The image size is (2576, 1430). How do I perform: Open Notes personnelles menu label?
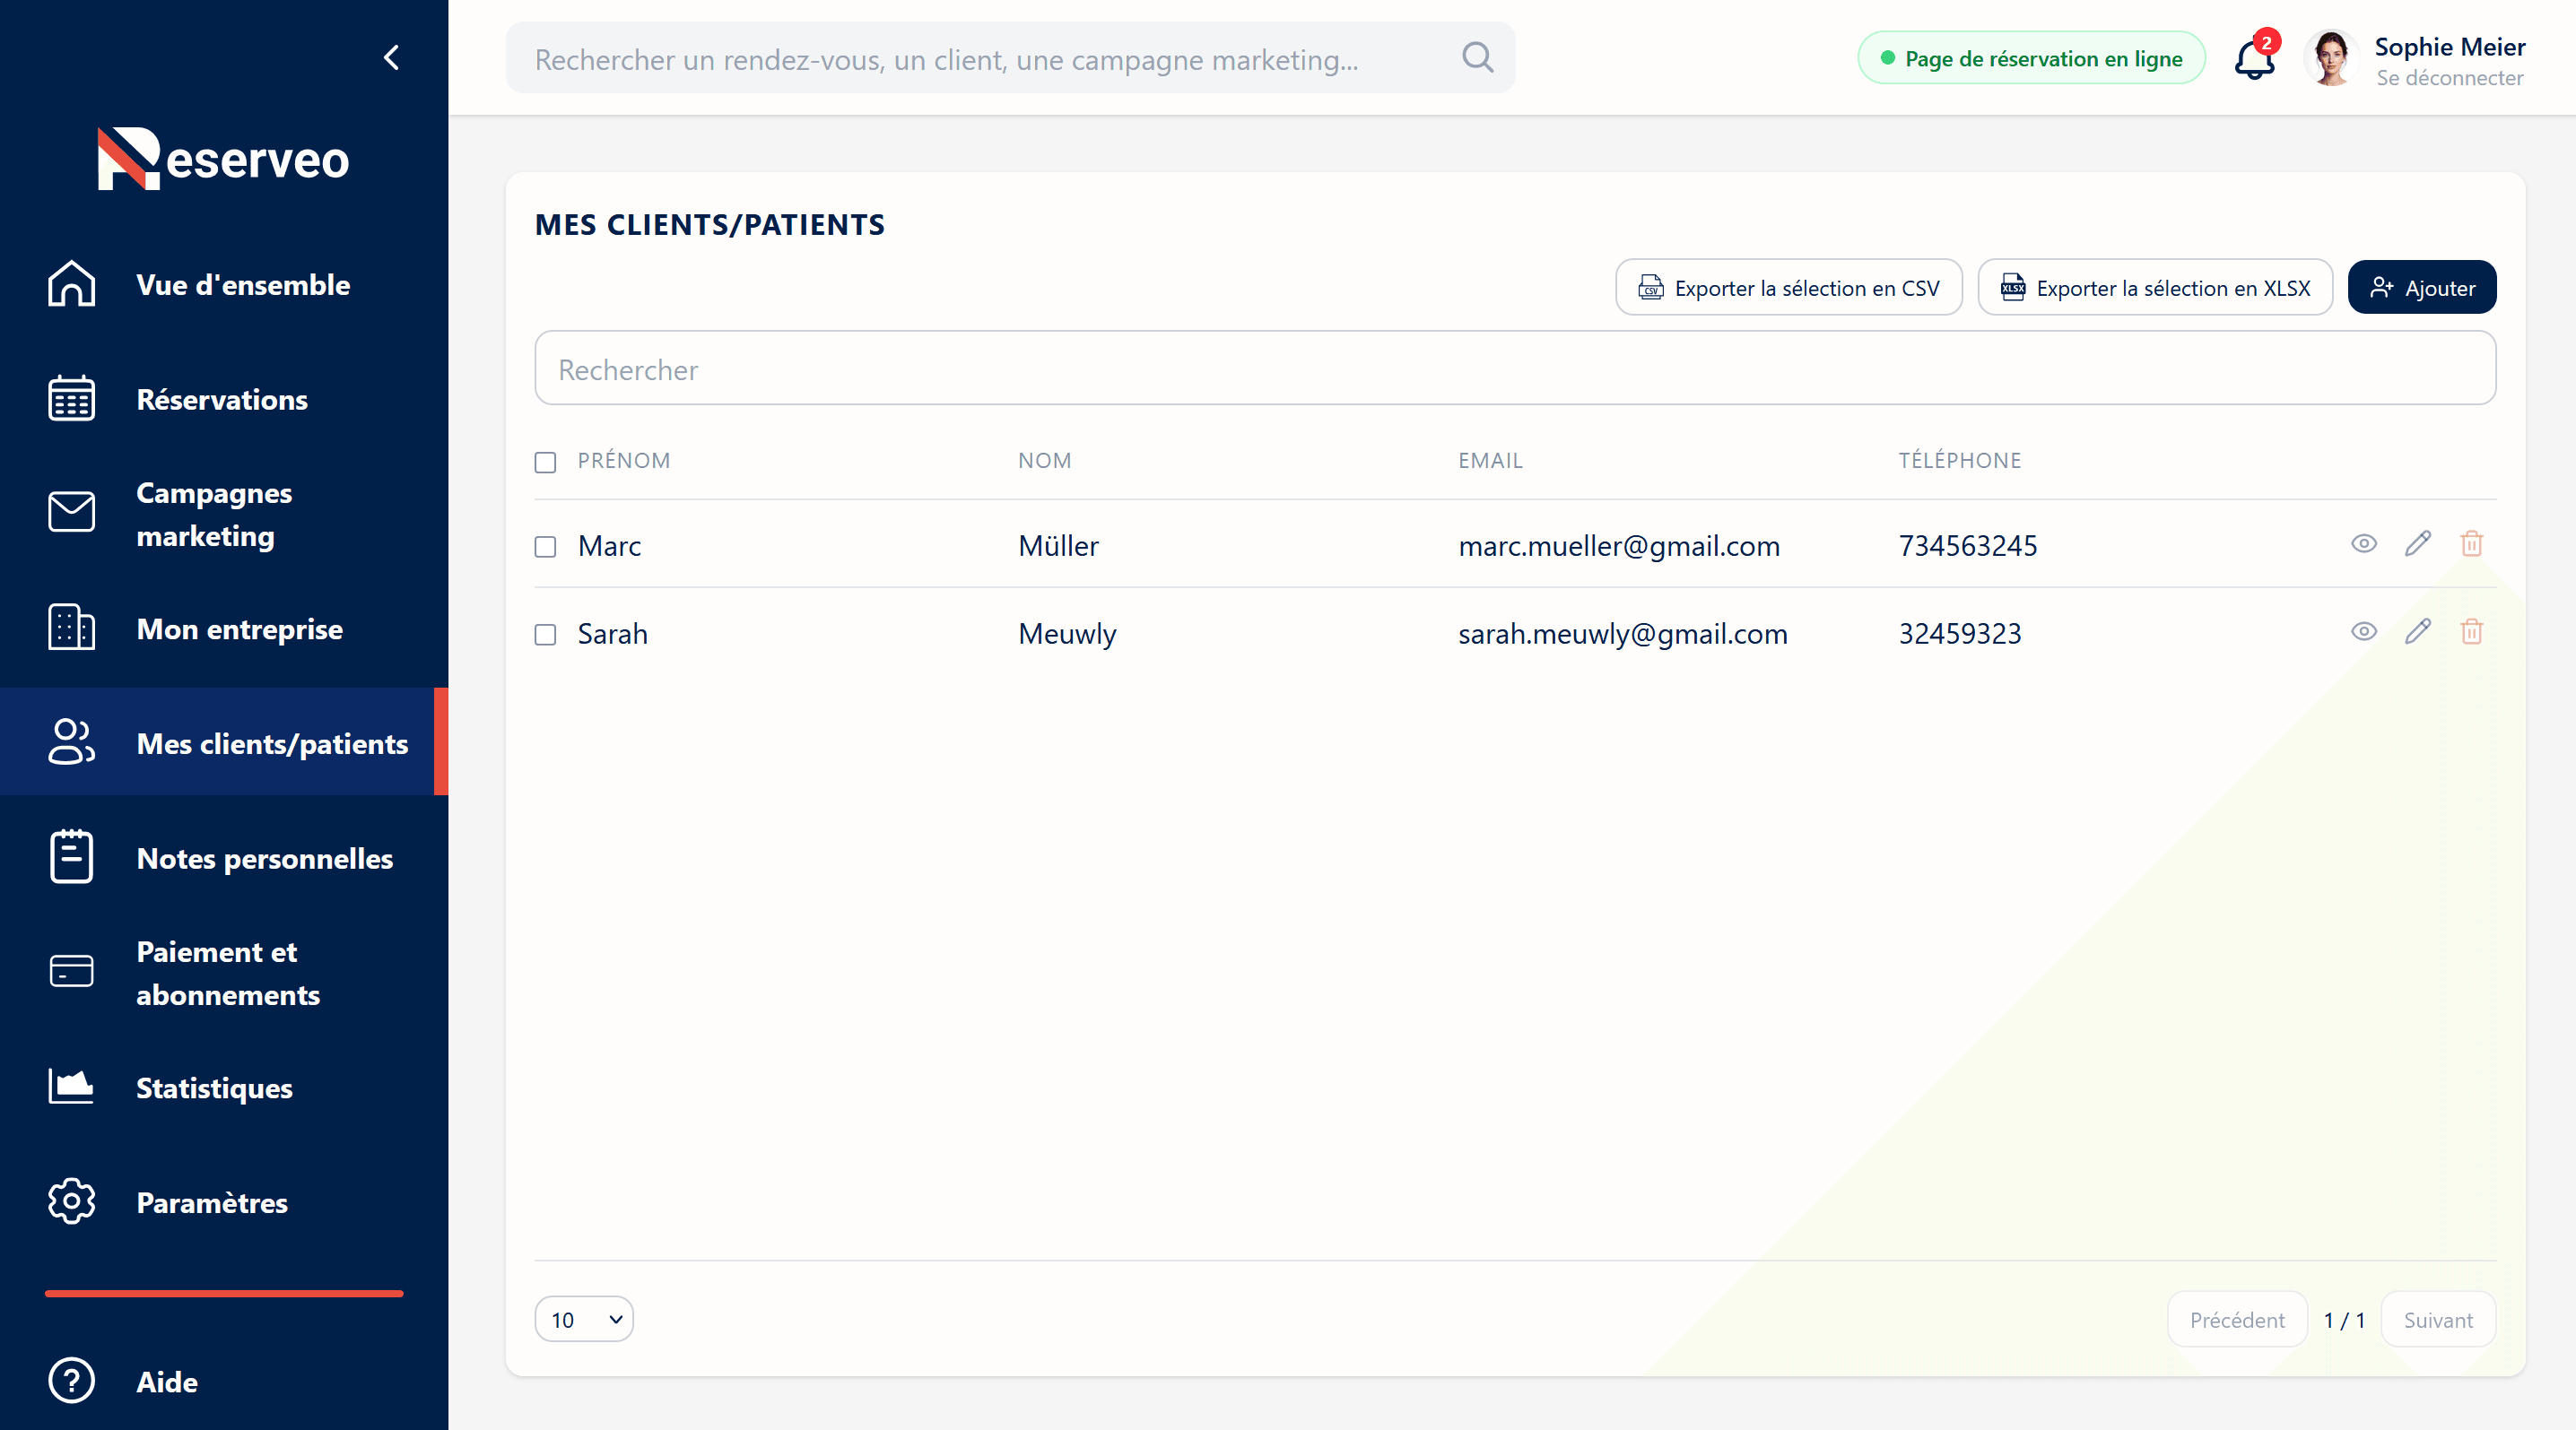[x=265, y=858]
